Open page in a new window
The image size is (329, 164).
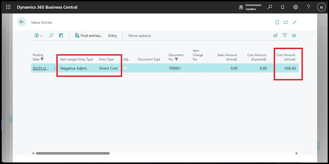(286, 22)
